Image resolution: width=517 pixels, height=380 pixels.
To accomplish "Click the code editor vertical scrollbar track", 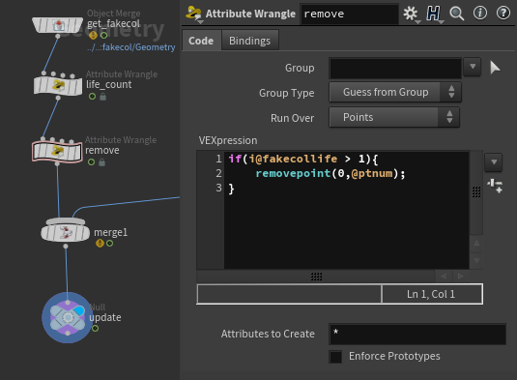I will [x=476, y=193].
